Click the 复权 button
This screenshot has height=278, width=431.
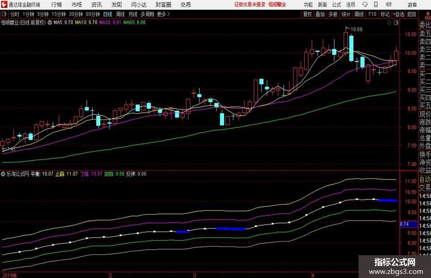(x=307, y=14)
